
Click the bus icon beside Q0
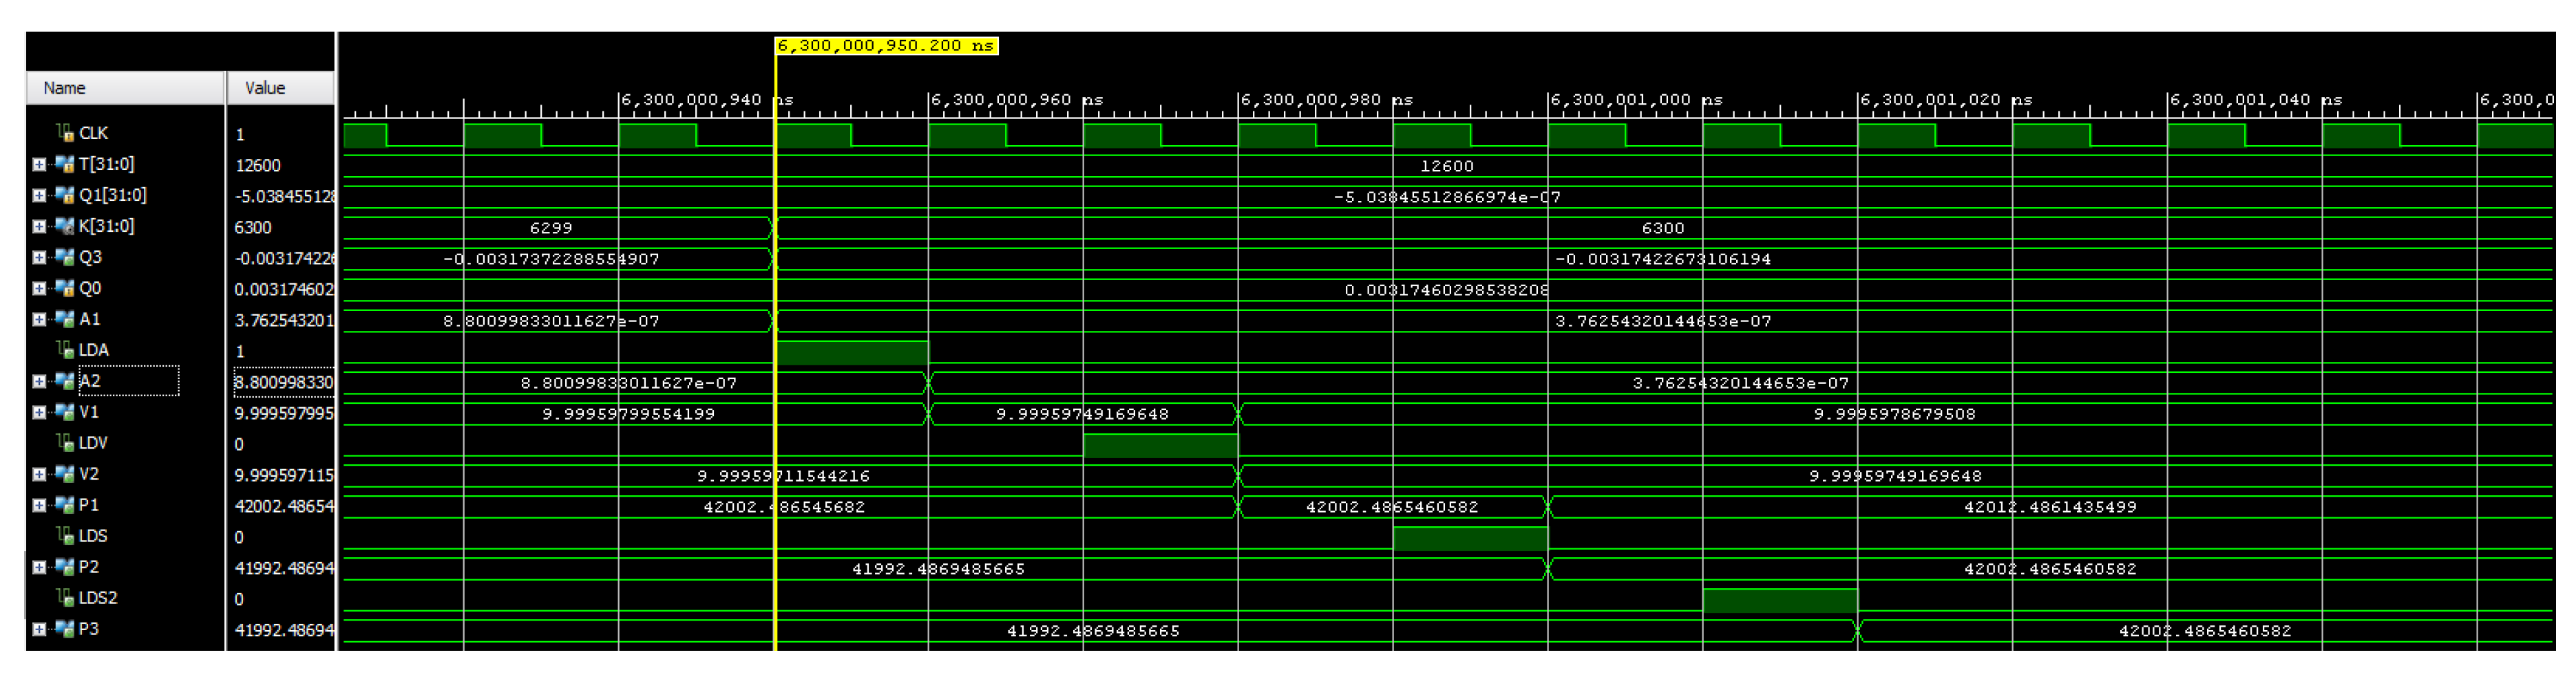[x=64, y=288]
